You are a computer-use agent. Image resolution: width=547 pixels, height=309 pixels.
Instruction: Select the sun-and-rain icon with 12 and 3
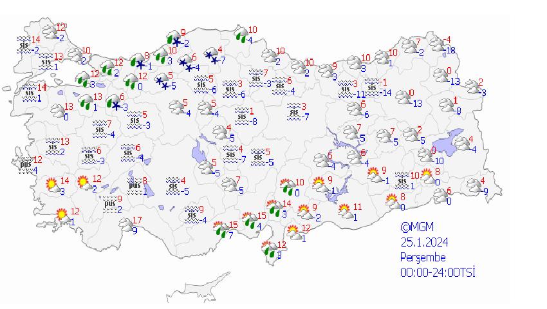point(269,248)
